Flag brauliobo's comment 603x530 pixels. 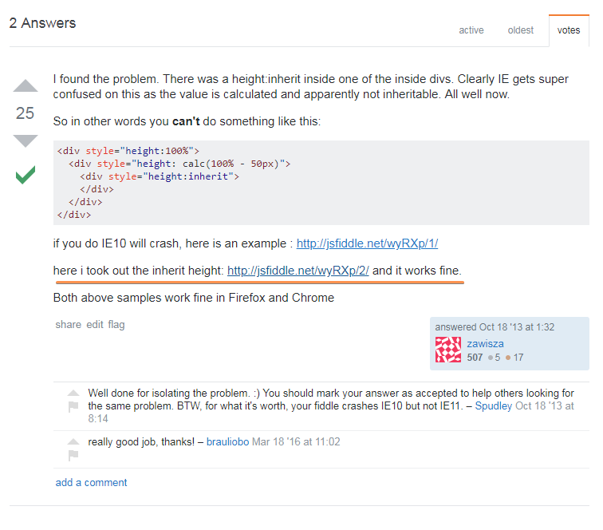pos(73,455)
